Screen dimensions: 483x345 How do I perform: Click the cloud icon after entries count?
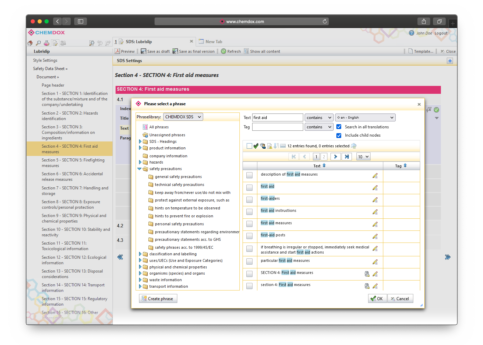pos(354,146)
